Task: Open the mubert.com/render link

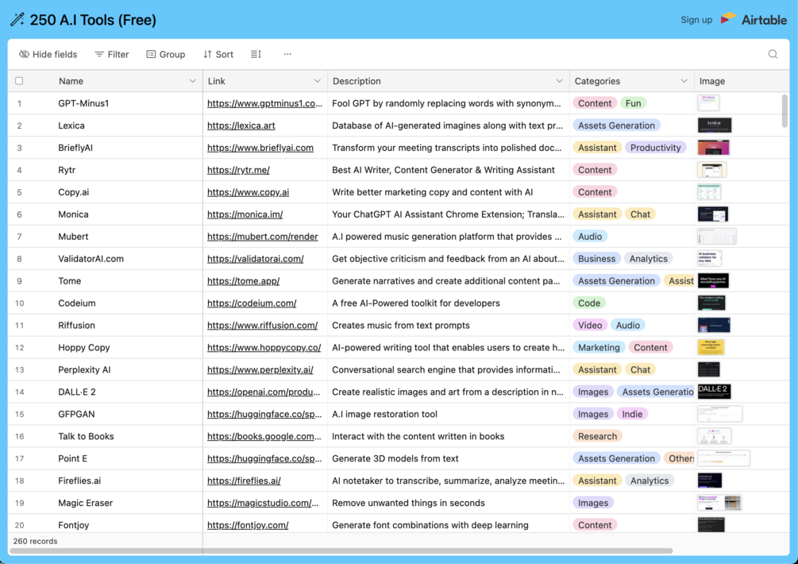Action: tap(263, 237)
